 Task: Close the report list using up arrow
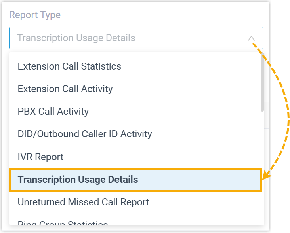pyautogui.click(x=251, y=38)
